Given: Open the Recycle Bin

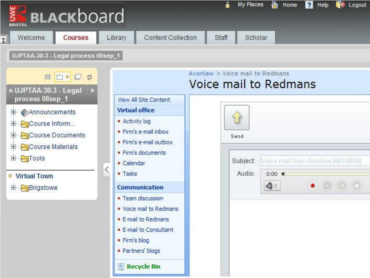Looking at the screenshot, I should tap(143, 266).
